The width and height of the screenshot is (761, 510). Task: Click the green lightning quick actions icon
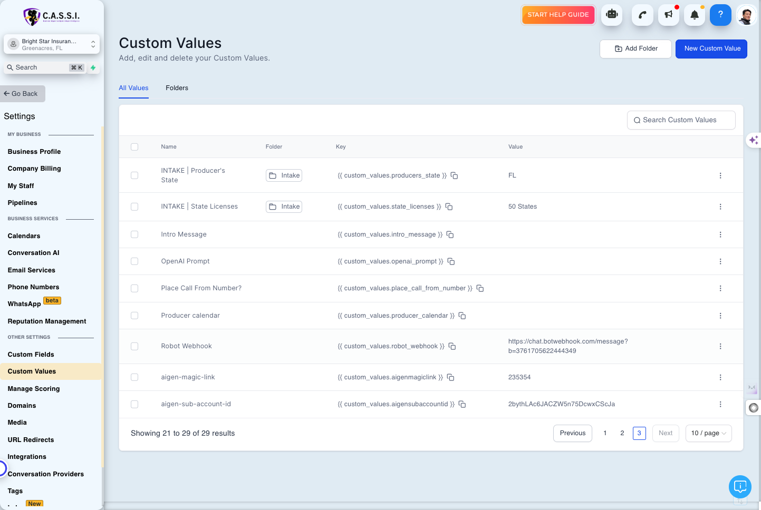coord(93,67)
